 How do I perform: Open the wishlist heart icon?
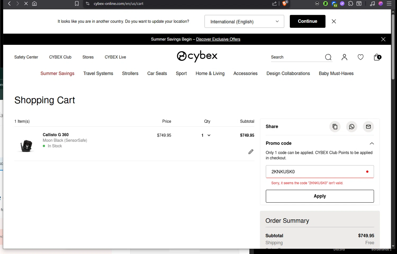[360, 57]
